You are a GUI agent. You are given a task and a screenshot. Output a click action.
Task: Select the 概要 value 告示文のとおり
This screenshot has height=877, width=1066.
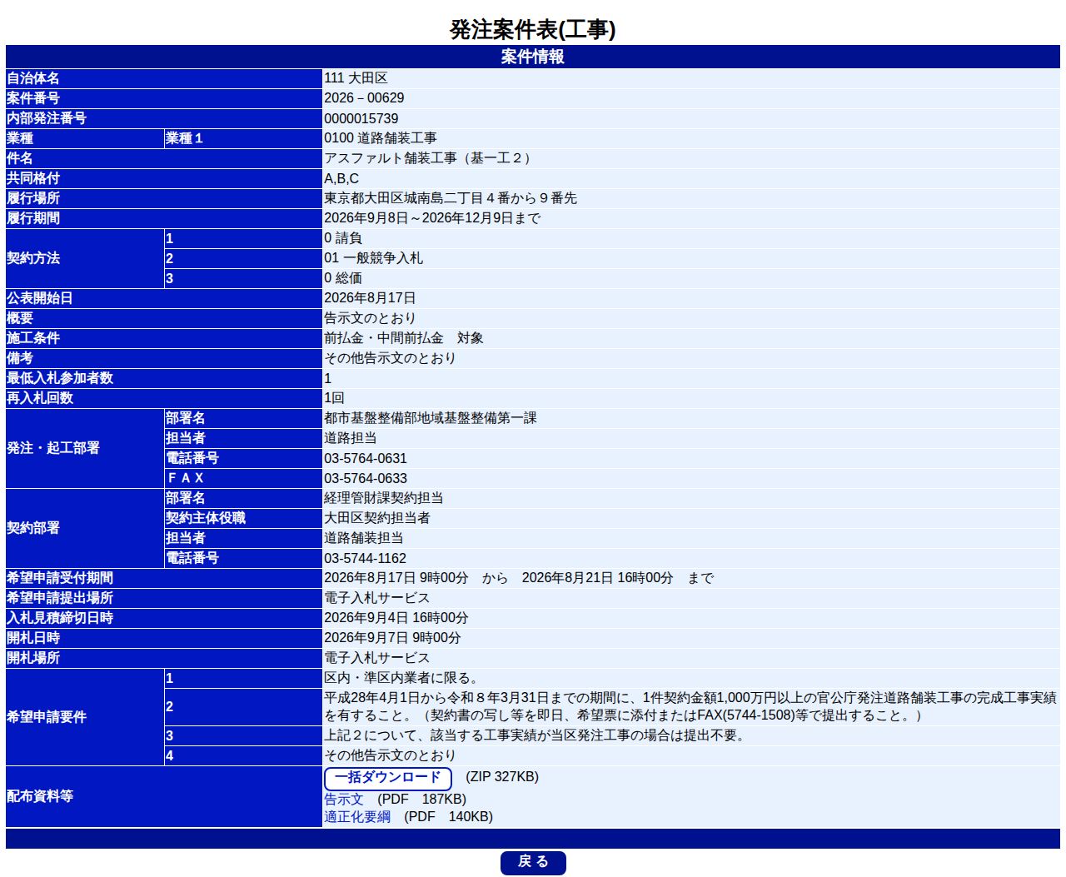point(370,318)
